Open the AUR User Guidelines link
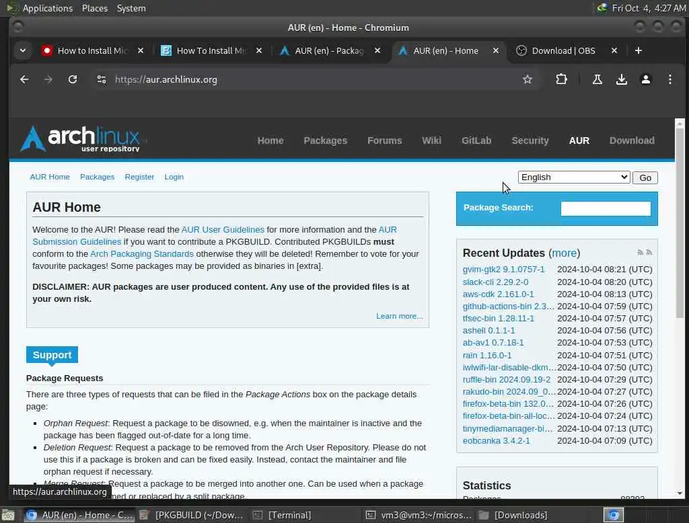 (x=223, y=230)
